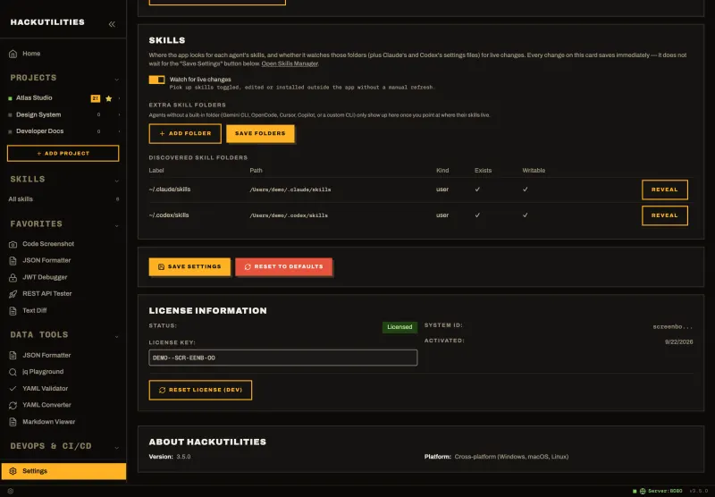Click the Path column header
Image resolution: width=715 pixels, height=497 pixels.
(256, 171)
